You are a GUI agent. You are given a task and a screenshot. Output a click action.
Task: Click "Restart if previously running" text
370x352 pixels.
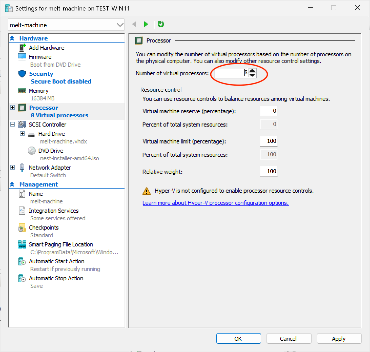(65, 269)
